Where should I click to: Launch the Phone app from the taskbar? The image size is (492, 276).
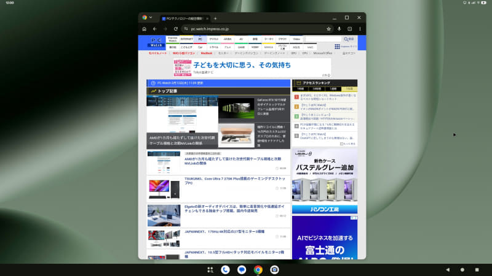click(225, 270)
